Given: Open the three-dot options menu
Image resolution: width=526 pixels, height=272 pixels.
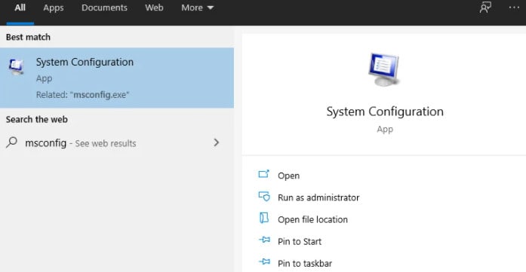Looking at the screenshot, I should point(514,8).
